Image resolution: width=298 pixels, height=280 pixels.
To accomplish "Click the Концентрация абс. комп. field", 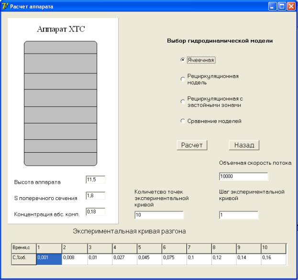I will point(95,211).
